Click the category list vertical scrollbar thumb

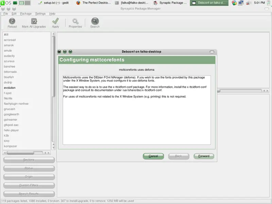[x=53, y=66]
